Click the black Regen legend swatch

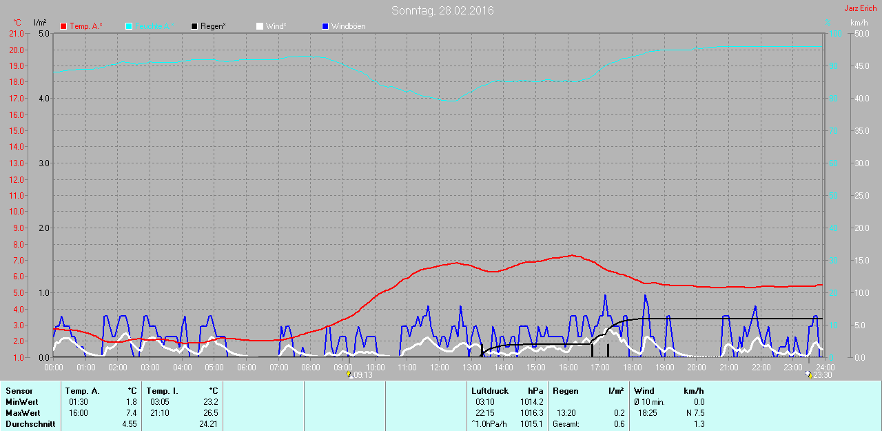coord(194,26)
